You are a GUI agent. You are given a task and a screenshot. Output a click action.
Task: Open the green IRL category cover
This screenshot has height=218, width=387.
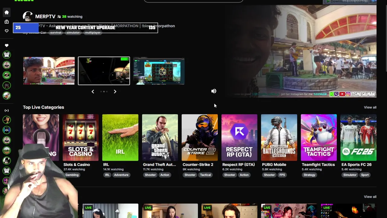(x=120, y=137)
